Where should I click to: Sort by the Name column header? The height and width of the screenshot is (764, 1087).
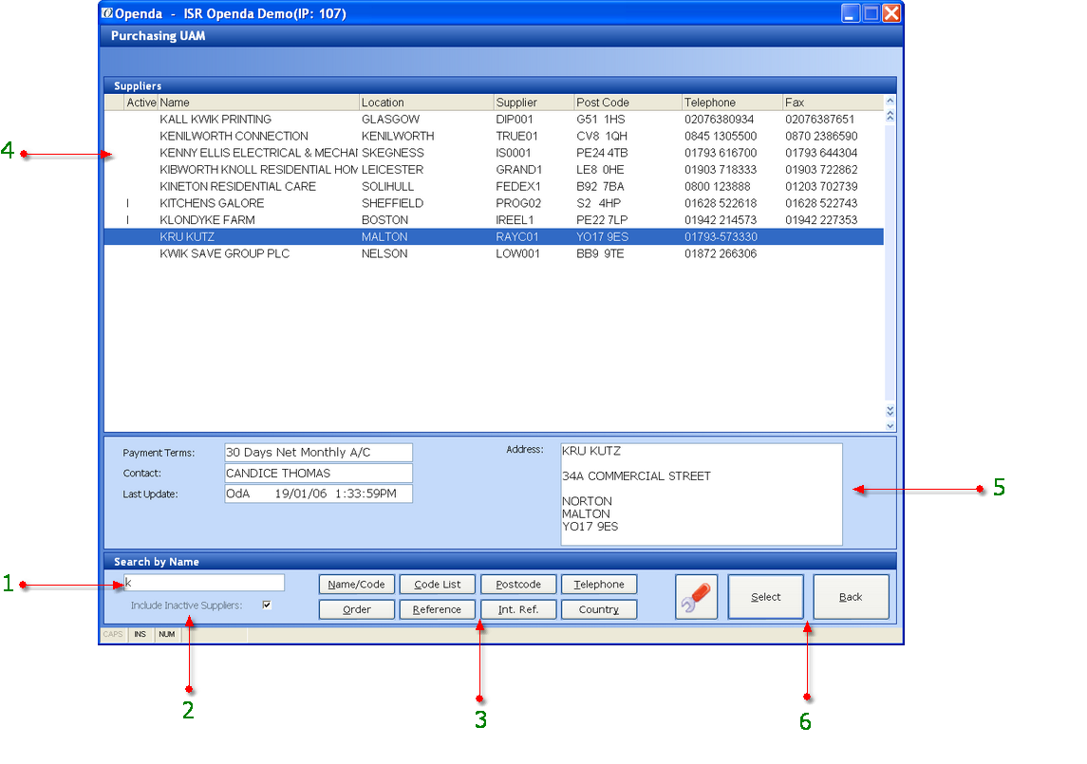pyautogui.click(x=258, y=102)
